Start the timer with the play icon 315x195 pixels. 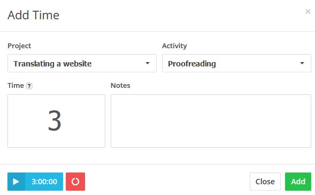16,182
